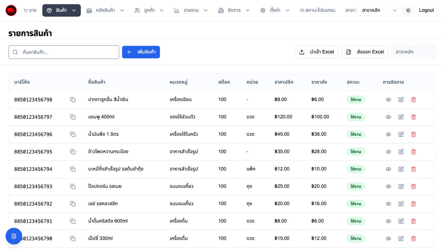Click the ส่งออก Excel export button
This screenshot has width=444, height=250.
pyautogui.click(x=365, y=52)
